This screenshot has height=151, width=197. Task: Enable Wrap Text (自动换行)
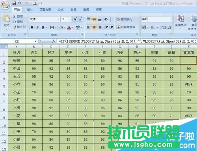click(125, 19)
